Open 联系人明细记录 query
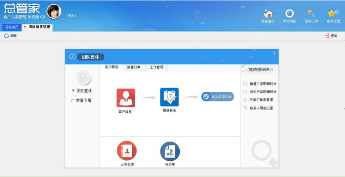Screen dimensions: 345x177 [x=262, y=108]
